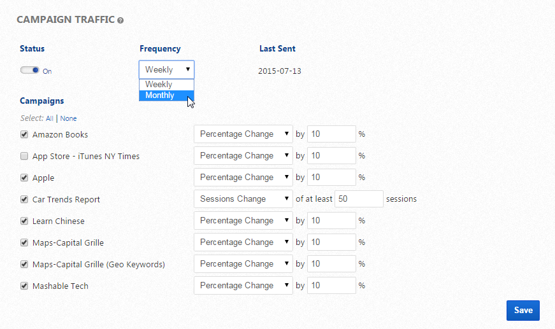555x329 pixels.
Task: Click the Apple percentage value field
Action: [x=331, y=178]
